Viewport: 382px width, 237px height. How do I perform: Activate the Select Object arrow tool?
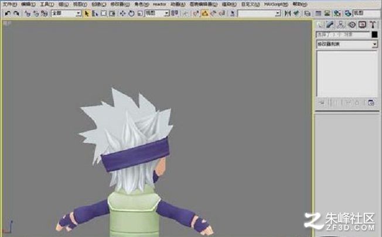tap(86, 13)
